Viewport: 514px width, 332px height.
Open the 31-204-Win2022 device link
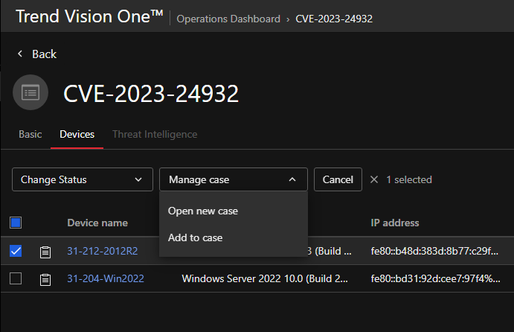point(105,278)
